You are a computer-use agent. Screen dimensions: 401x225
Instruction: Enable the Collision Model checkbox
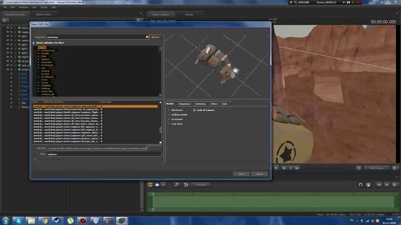[169, 115]
